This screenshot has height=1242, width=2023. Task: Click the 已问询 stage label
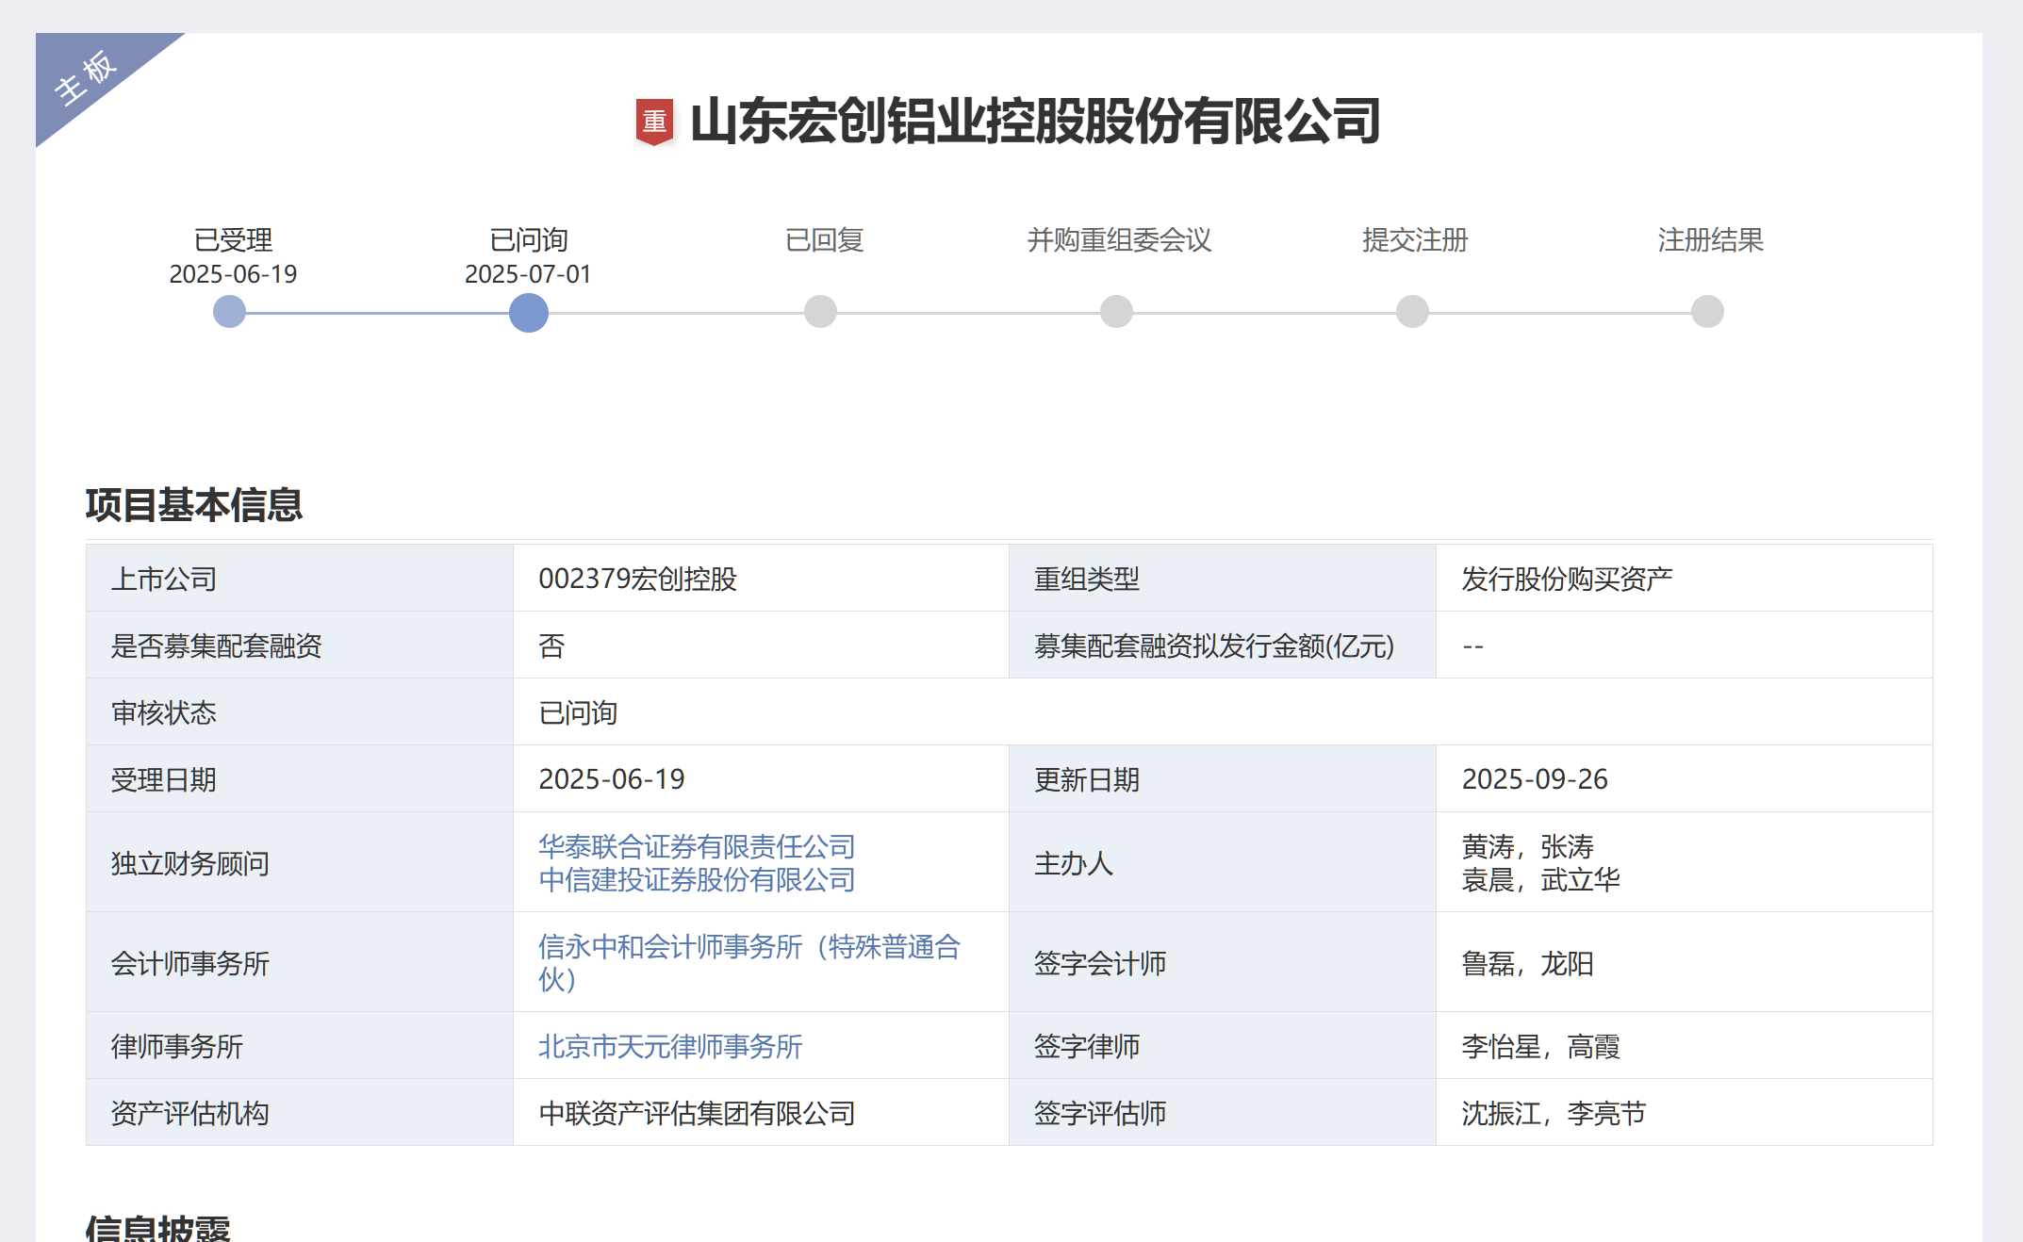coord(529,240)
